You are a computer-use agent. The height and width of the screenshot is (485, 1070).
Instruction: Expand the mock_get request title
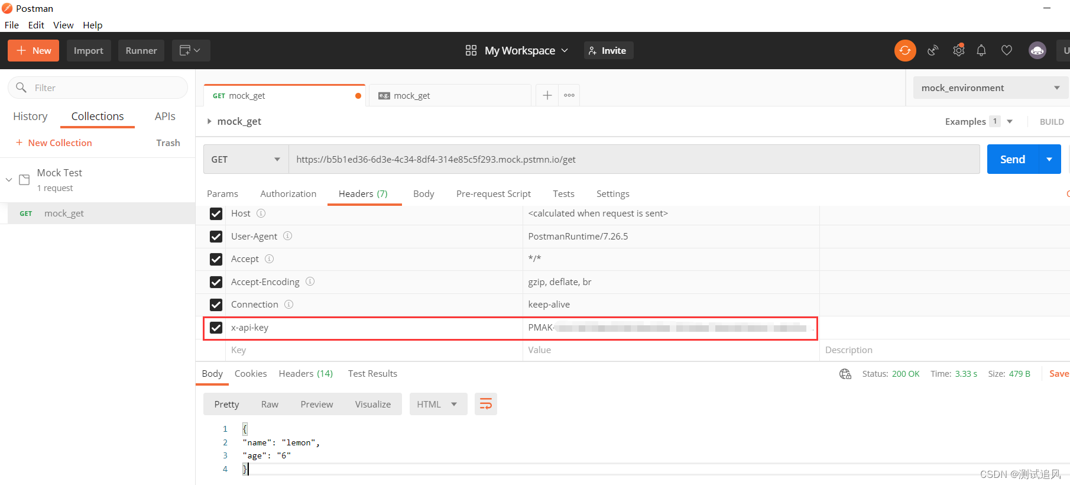(x=209, y=121)
